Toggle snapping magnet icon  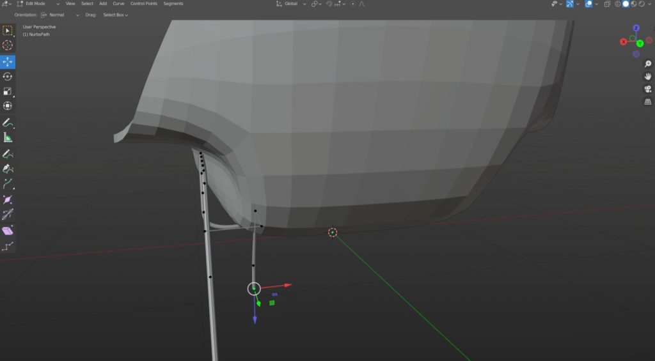tap(315, 4)
